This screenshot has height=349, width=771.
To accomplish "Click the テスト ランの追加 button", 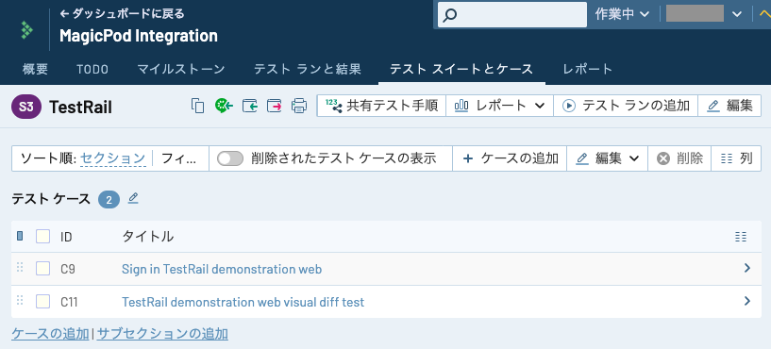I will tap(626, 106).
